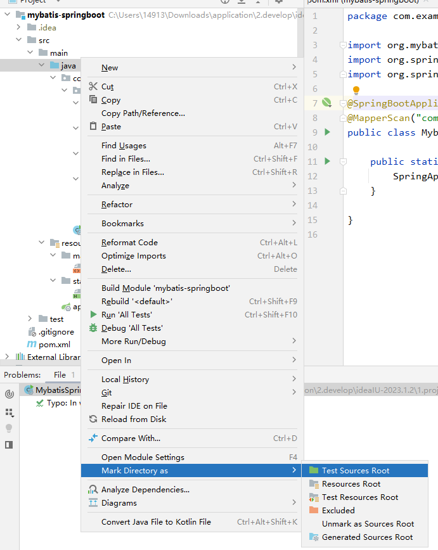Click Resources Root folder icon

pyautogui.click(x=314, y=483)
